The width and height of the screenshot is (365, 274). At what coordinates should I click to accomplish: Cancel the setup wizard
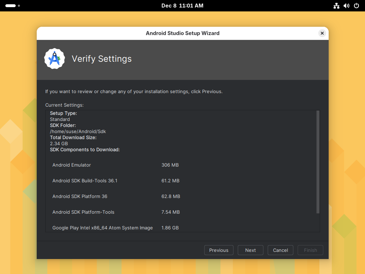click(x=280, y=250)
